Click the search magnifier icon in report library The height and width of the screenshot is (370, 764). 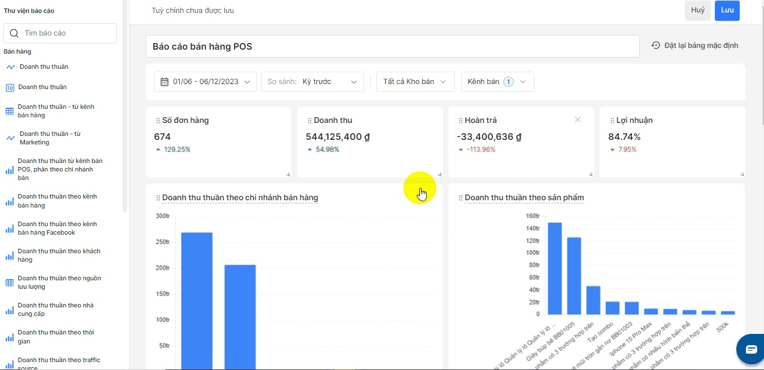(14, 33)
